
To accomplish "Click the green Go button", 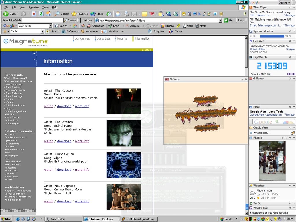I will coord(228,21).
